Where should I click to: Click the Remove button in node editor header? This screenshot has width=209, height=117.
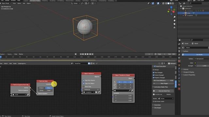pyautogui.click(x=172, y=64)
